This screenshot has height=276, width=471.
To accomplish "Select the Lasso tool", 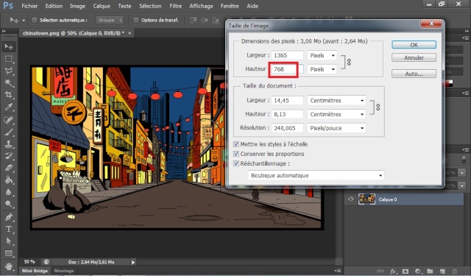I will pyautogui.click(x=9, y=71).
